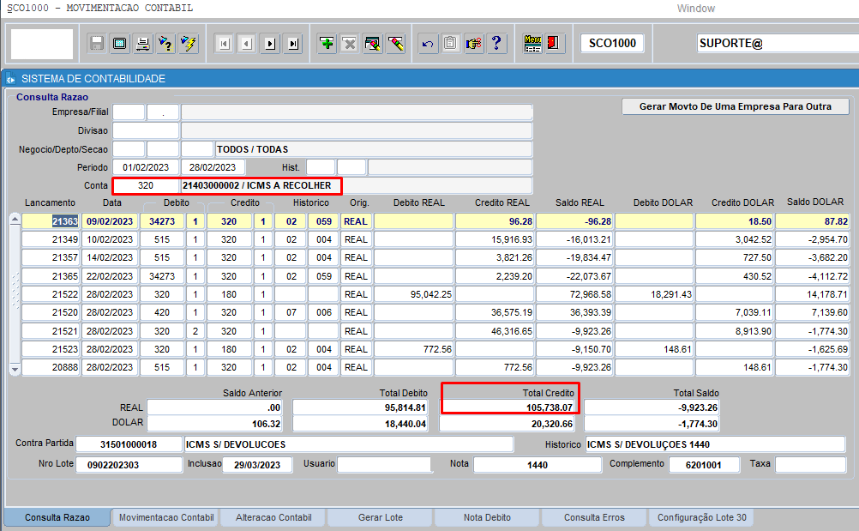This screenshot has height=531, width=859.
Task: Click the Periodo end date 28/02/2023 field
Action: 213,167
